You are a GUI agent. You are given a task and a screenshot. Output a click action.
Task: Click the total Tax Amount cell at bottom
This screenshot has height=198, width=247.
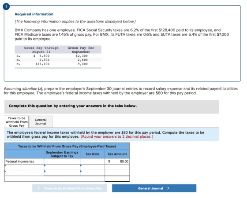pyautogui.click(x=117, y=179)
